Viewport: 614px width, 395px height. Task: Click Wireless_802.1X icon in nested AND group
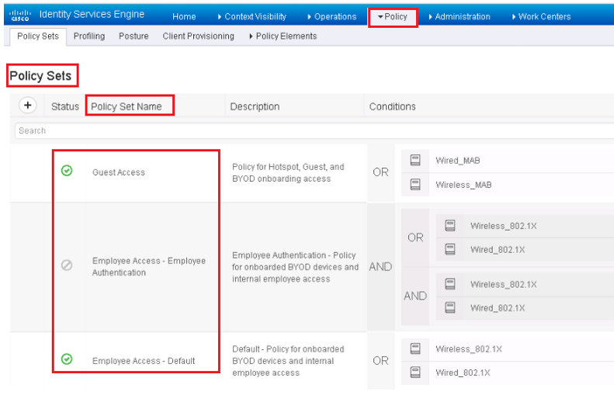pos(450,284)
